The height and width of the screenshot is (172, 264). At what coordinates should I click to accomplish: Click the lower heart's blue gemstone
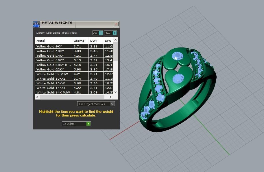tap(178, 79)
